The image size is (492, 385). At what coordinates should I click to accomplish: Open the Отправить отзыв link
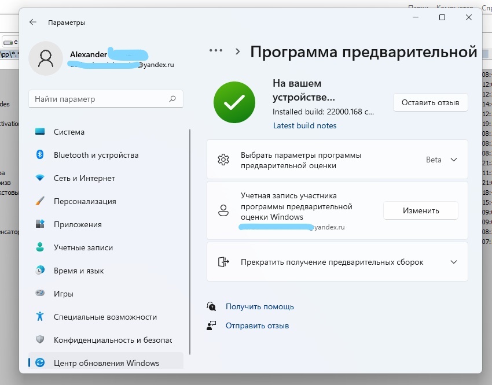pos(258,326)
